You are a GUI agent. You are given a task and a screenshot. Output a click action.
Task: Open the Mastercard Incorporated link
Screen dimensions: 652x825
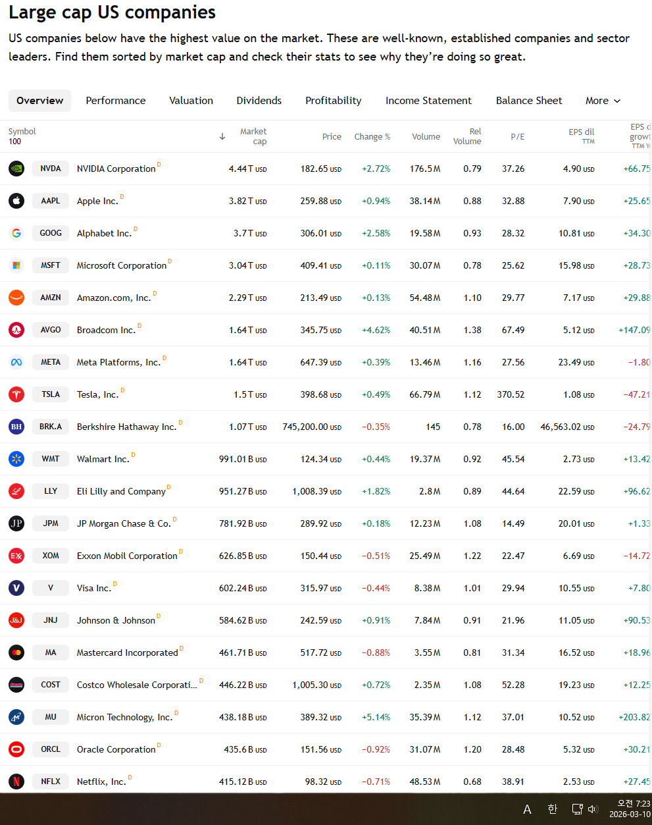coord(128,652)
